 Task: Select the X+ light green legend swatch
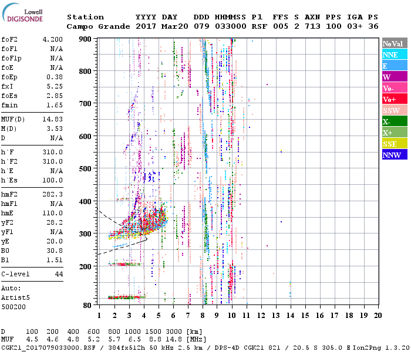point(395,132)
